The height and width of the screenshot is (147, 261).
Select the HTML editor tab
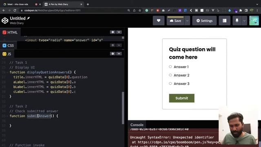[10, 32]
